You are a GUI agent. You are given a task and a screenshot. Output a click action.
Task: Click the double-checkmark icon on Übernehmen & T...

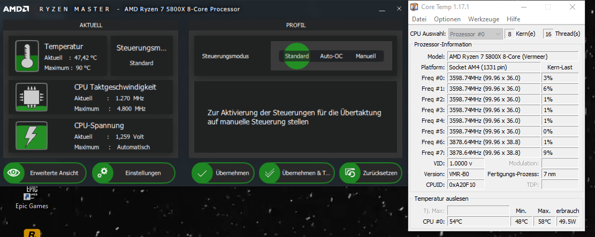[270, 173]
